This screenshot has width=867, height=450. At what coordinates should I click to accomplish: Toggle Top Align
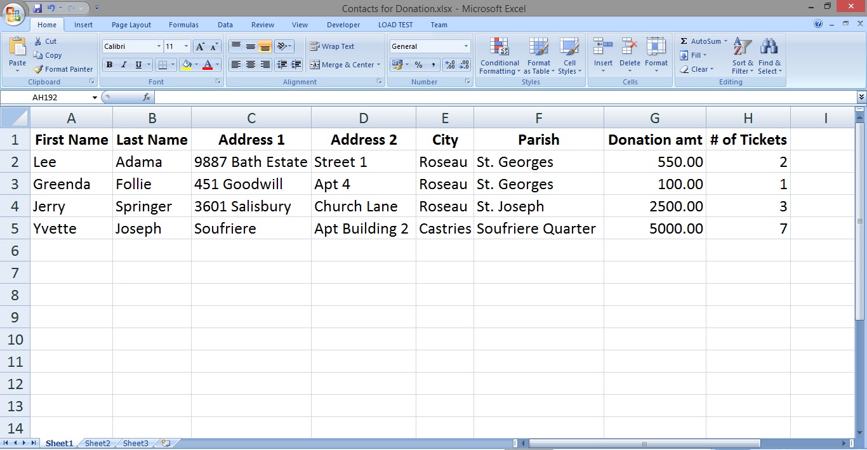236,46
